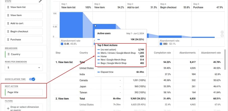Screen dimensions: 228x111
Task: Click Canada in Country column
Action: point(84,80)
